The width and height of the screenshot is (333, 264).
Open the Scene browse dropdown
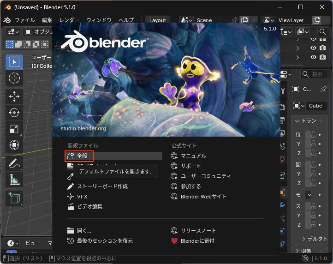tap(186, 20)
